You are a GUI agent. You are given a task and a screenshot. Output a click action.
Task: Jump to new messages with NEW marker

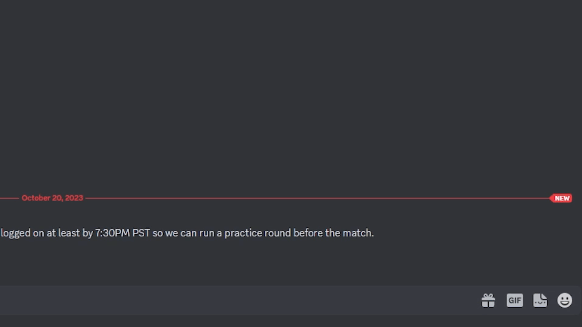coord(561,198)
